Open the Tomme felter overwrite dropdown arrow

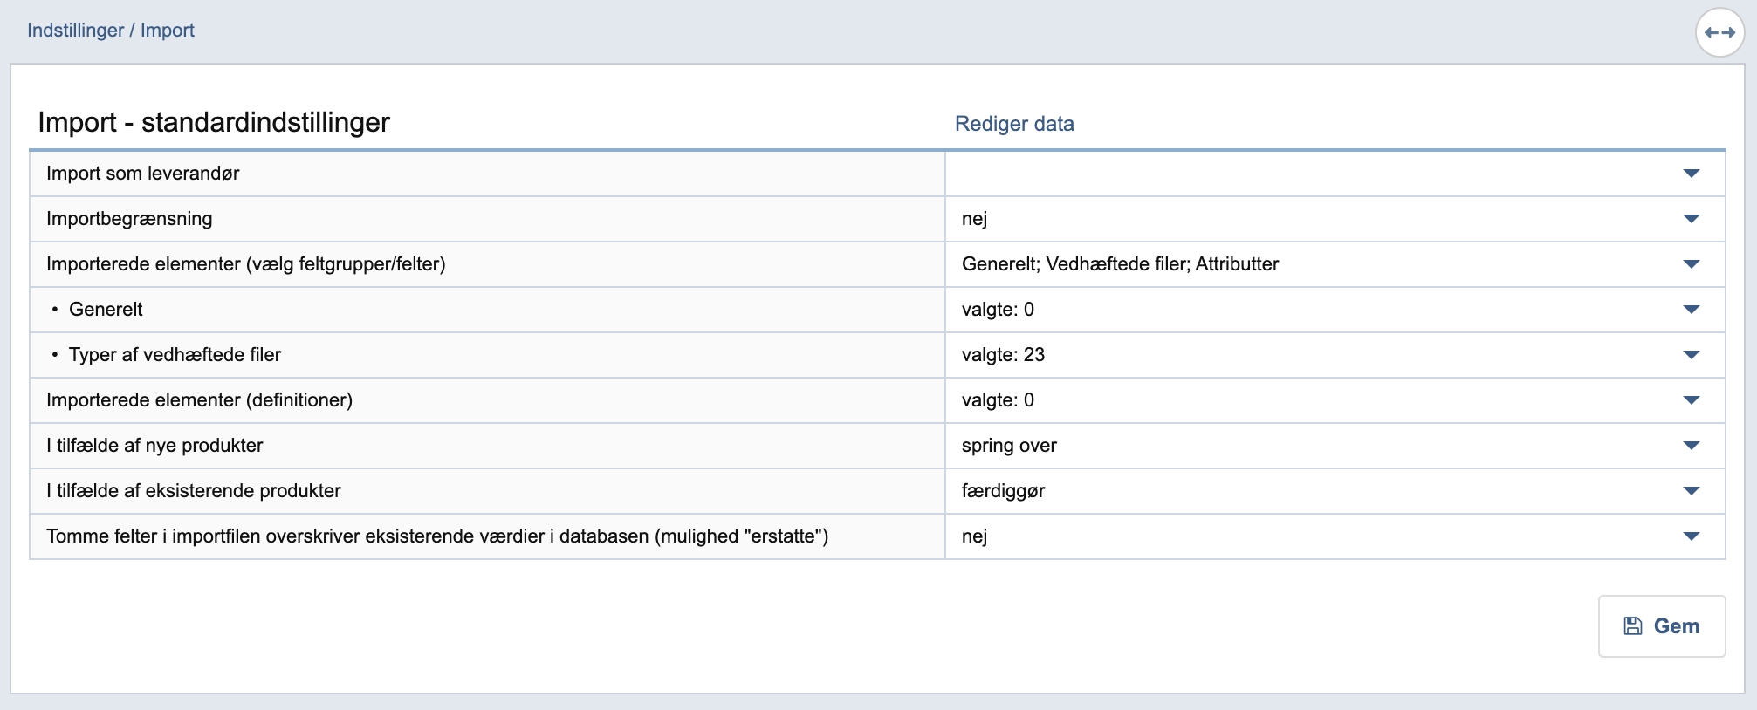click(1691, 536)
